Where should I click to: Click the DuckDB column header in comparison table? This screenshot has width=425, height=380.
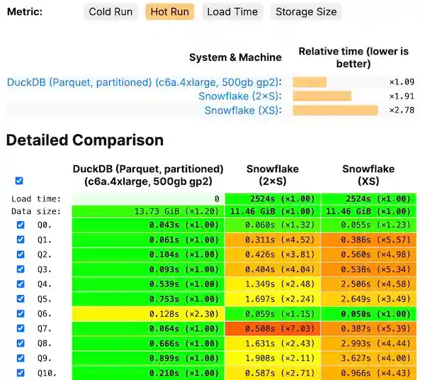click(148, 175)
